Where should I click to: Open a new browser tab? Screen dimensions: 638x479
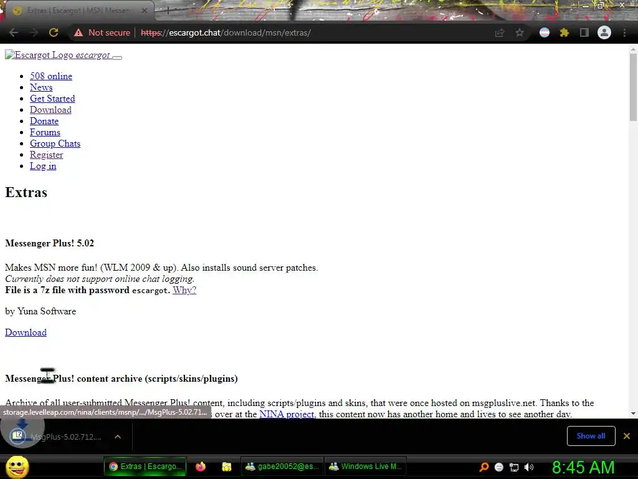pyautogui.click(x=168, y=11)
